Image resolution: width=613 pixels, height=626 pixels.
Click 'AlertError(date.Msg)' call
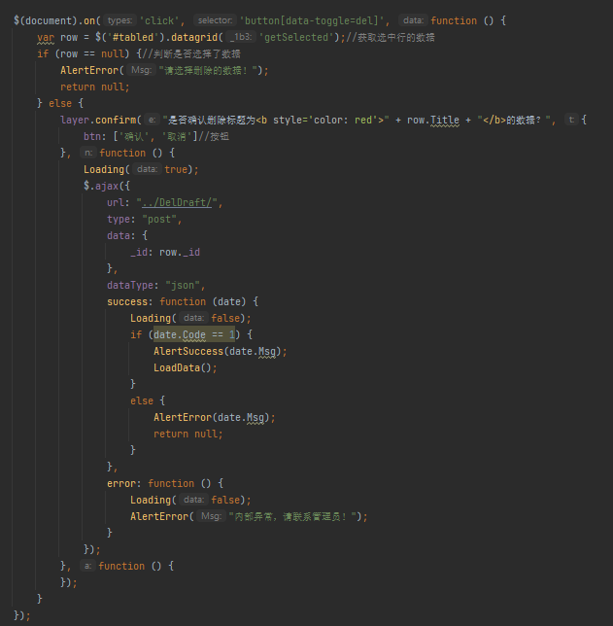click(212, 418)
